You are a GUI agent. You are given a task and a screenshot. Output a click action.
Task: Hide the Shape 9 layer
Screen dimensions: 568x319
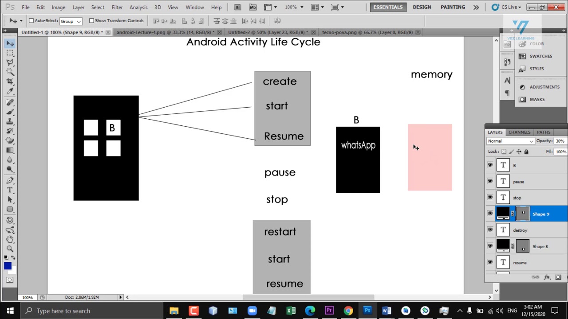[x=490, y=214]
